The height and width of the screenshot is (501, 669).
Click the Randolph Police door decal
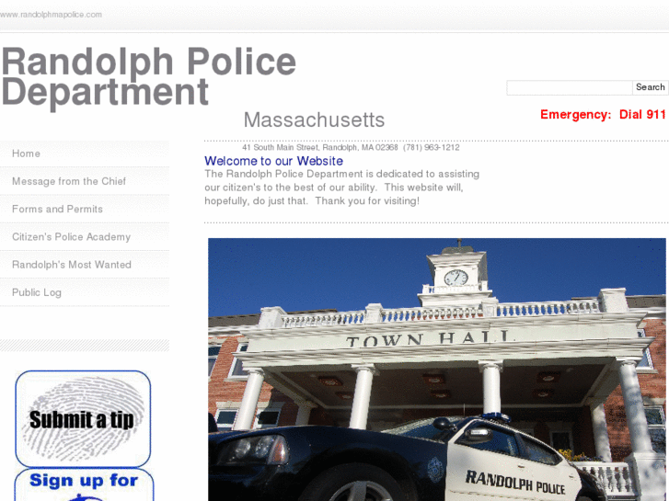[515, 483]
